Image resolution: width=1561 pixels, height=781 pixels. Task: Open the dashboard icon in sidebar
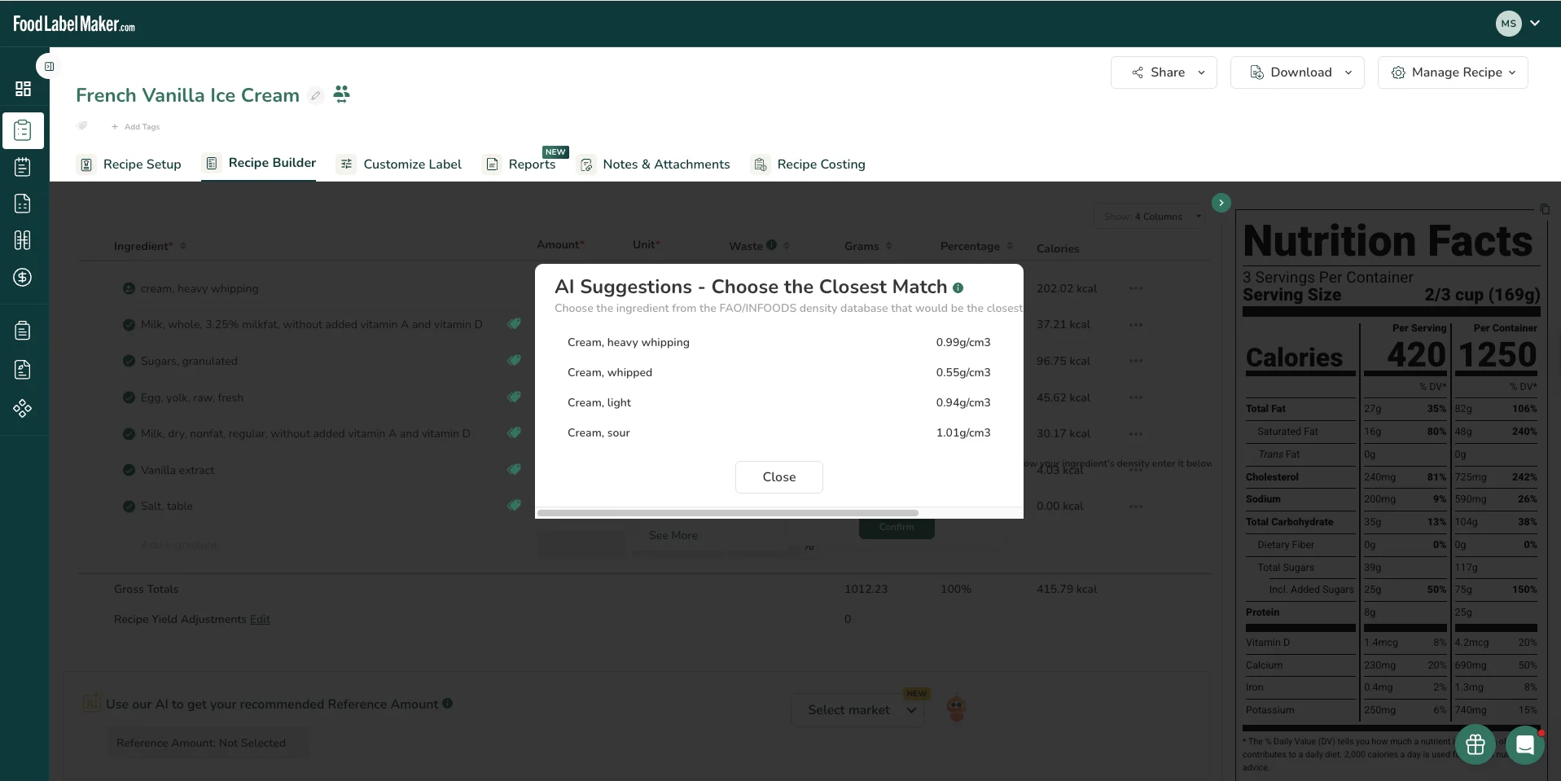pos(23,89)
